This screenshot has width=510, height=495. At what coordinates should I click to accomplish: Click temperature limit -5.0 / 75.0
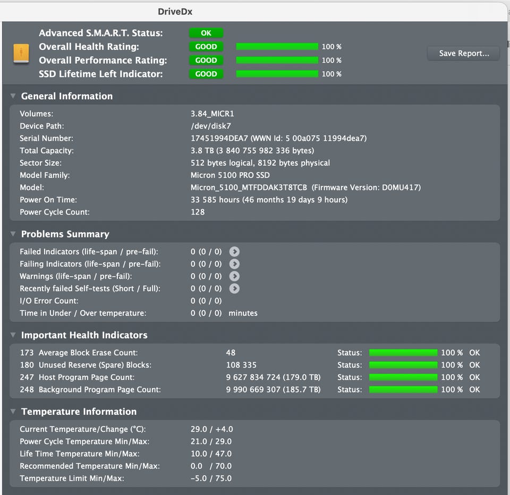click(211, 479)
